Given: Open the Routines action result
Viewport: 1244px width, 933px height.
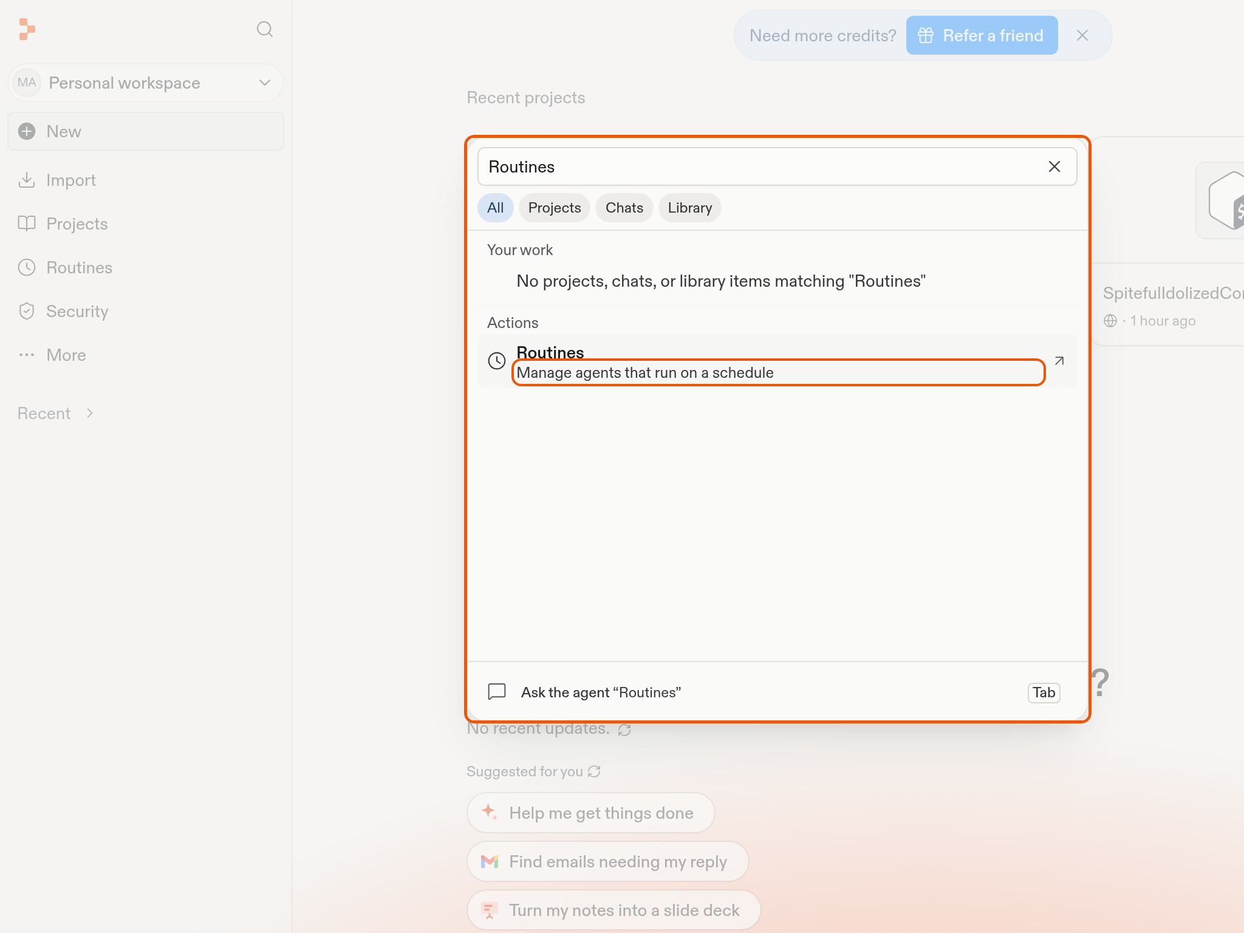Looking at the screenshot, I should [x=777, y=361].
